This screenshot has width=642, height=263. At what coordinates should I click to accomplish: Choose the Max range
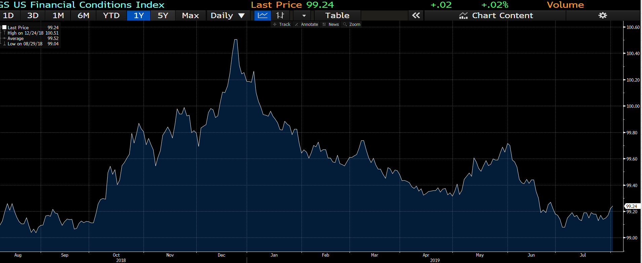[191, 15]
